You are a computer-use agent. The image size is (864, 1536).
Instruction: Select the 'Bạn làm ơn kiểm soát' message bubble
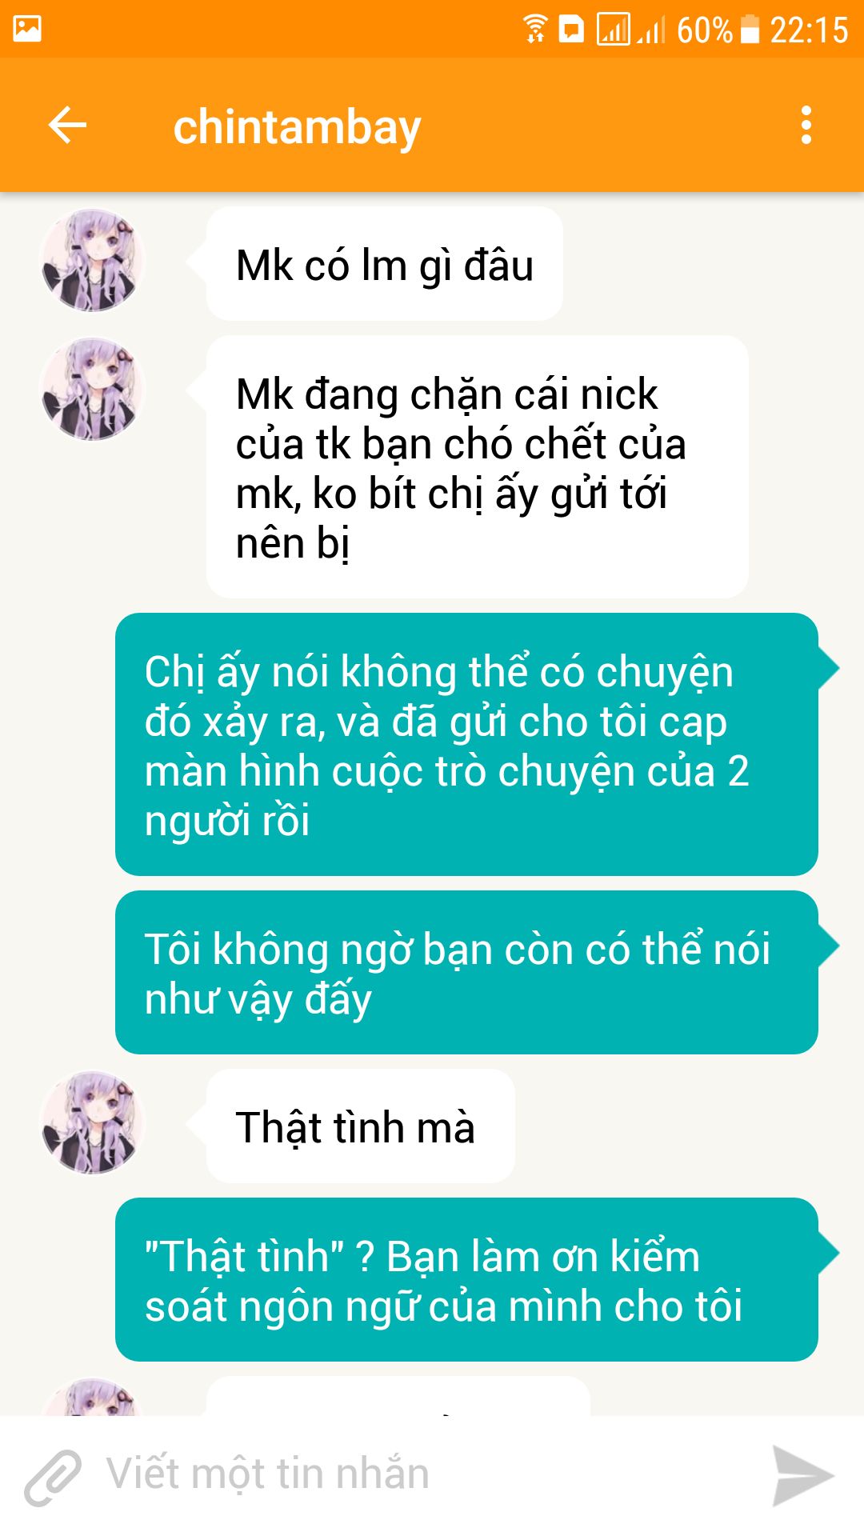(466, 1280)
